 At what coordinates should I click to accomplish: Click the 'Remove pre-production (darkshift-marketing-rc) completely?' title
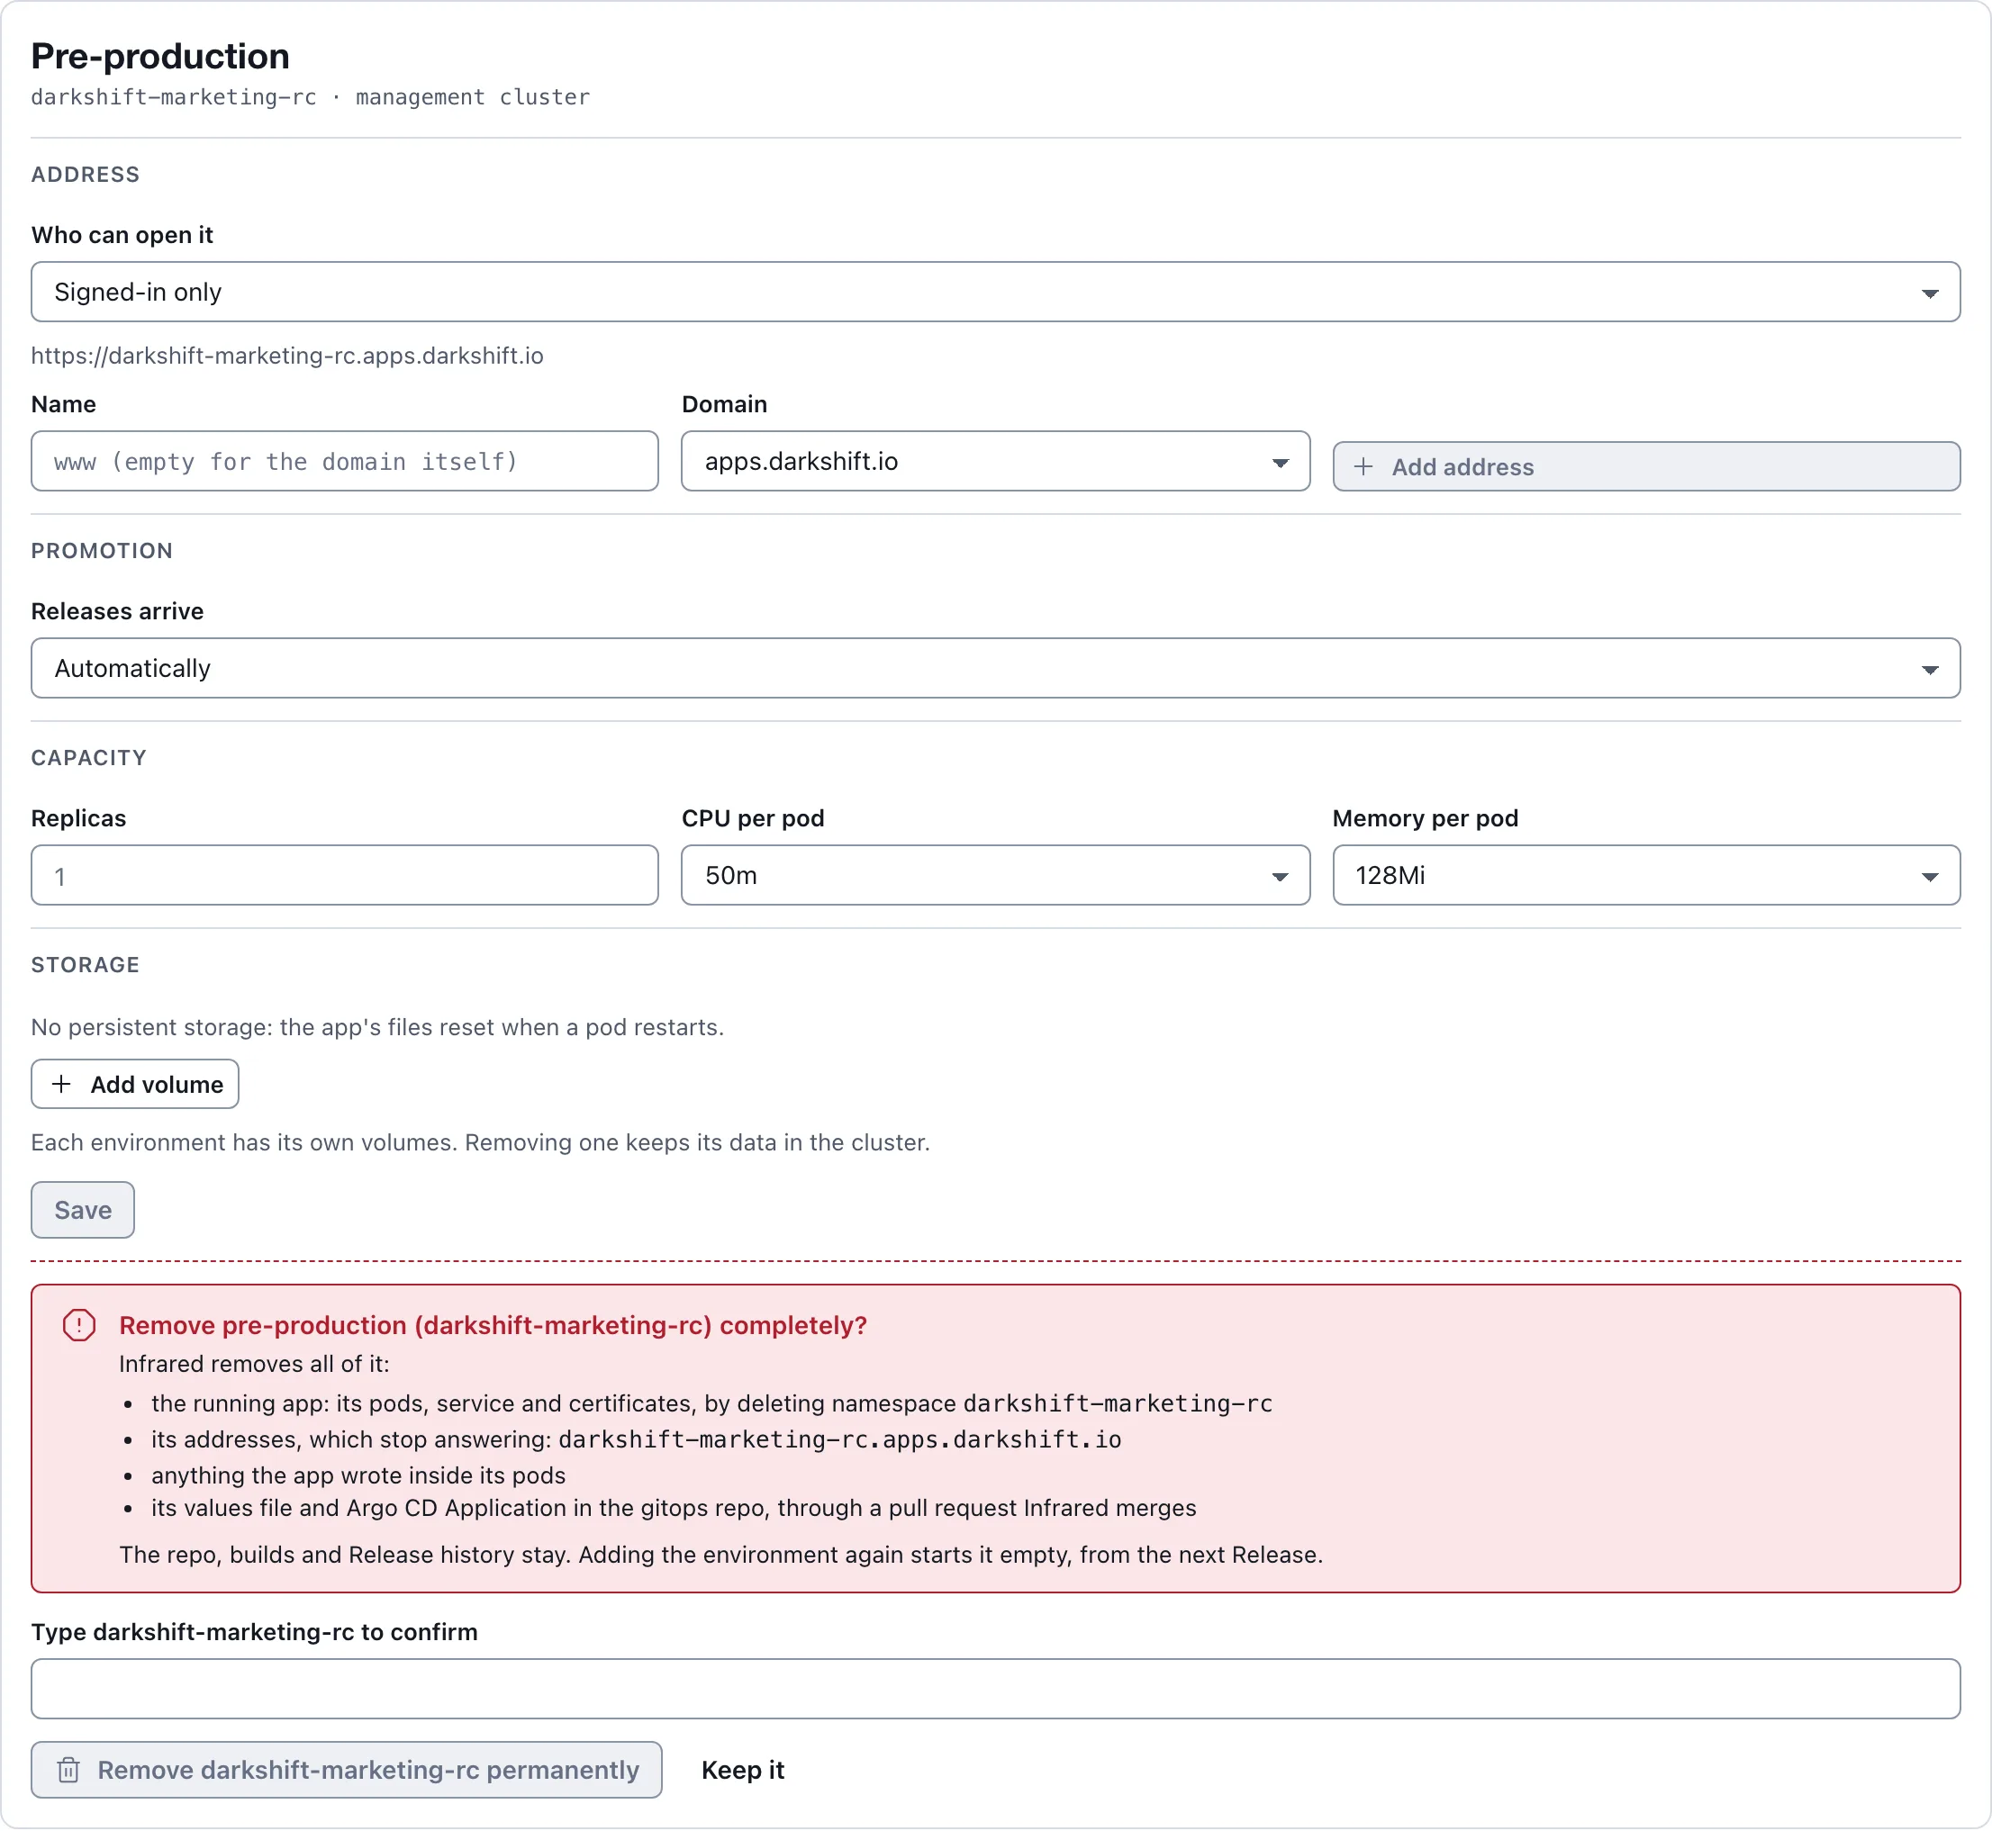pos(493,1325)
